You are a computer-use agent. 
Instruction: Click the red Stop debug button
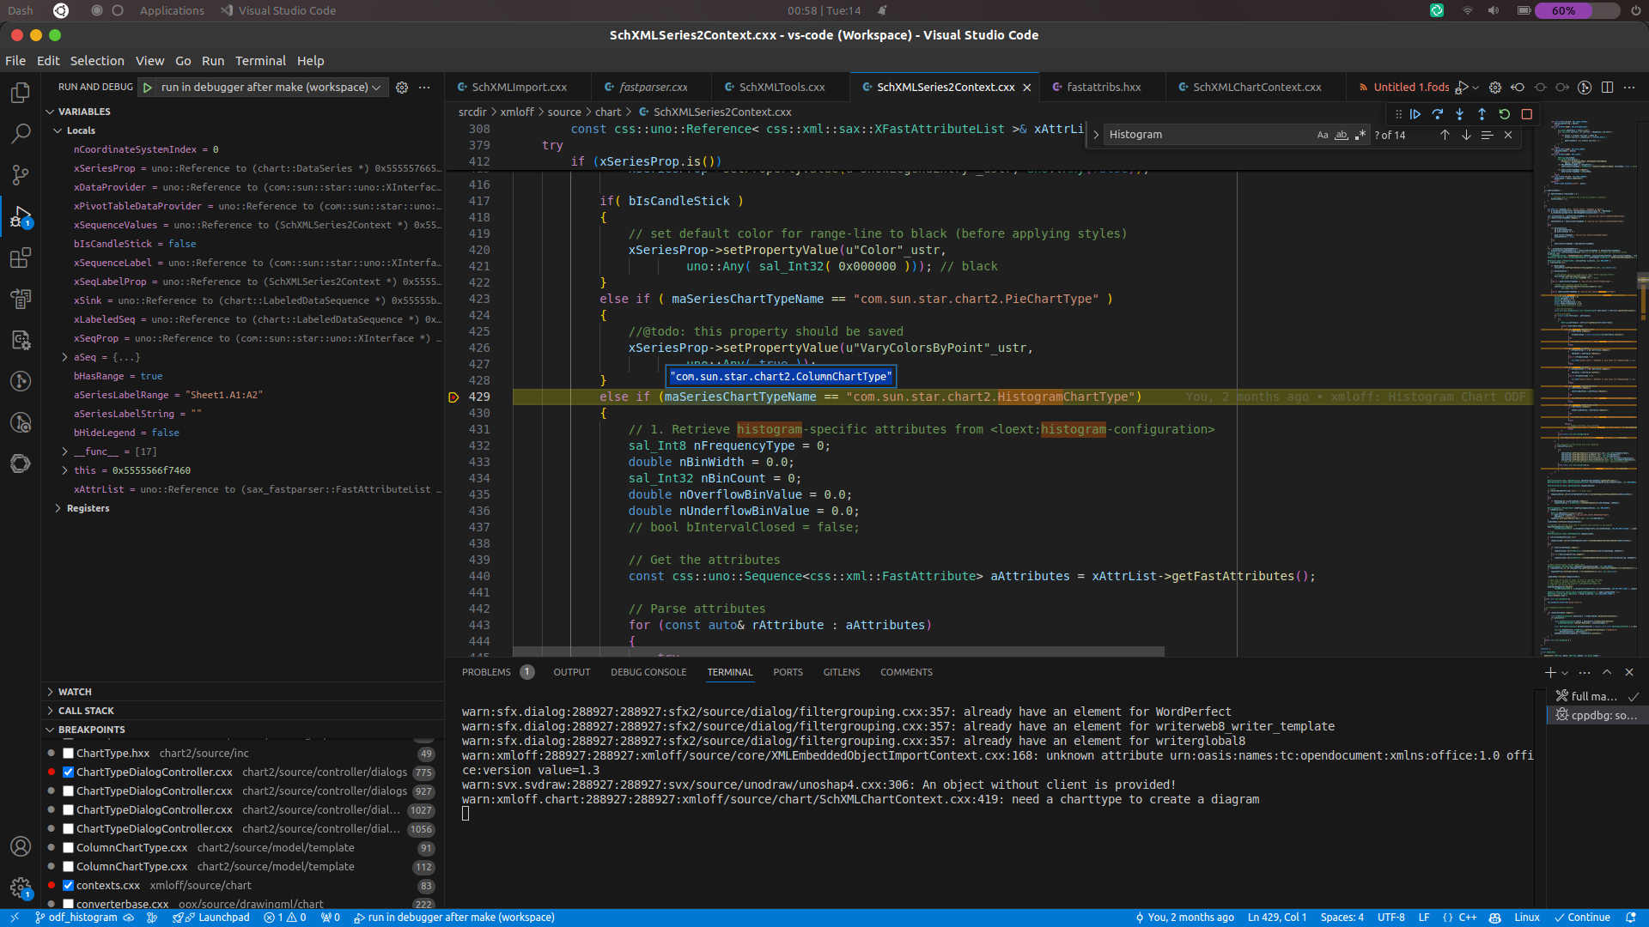pyautogui.click(x=1527, y=114)
